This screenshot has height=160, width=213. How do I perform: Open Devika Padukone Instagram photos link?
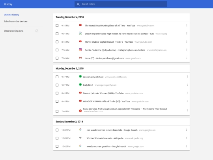[x=115, y=50]
